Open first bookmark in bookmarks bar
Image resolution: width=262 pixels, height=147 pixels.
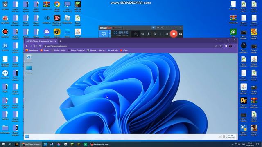click(32, 50)
